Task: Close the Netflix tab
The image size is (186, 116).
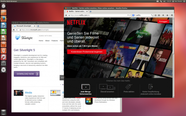Action: pyautogui.click(x=87, y=12)
